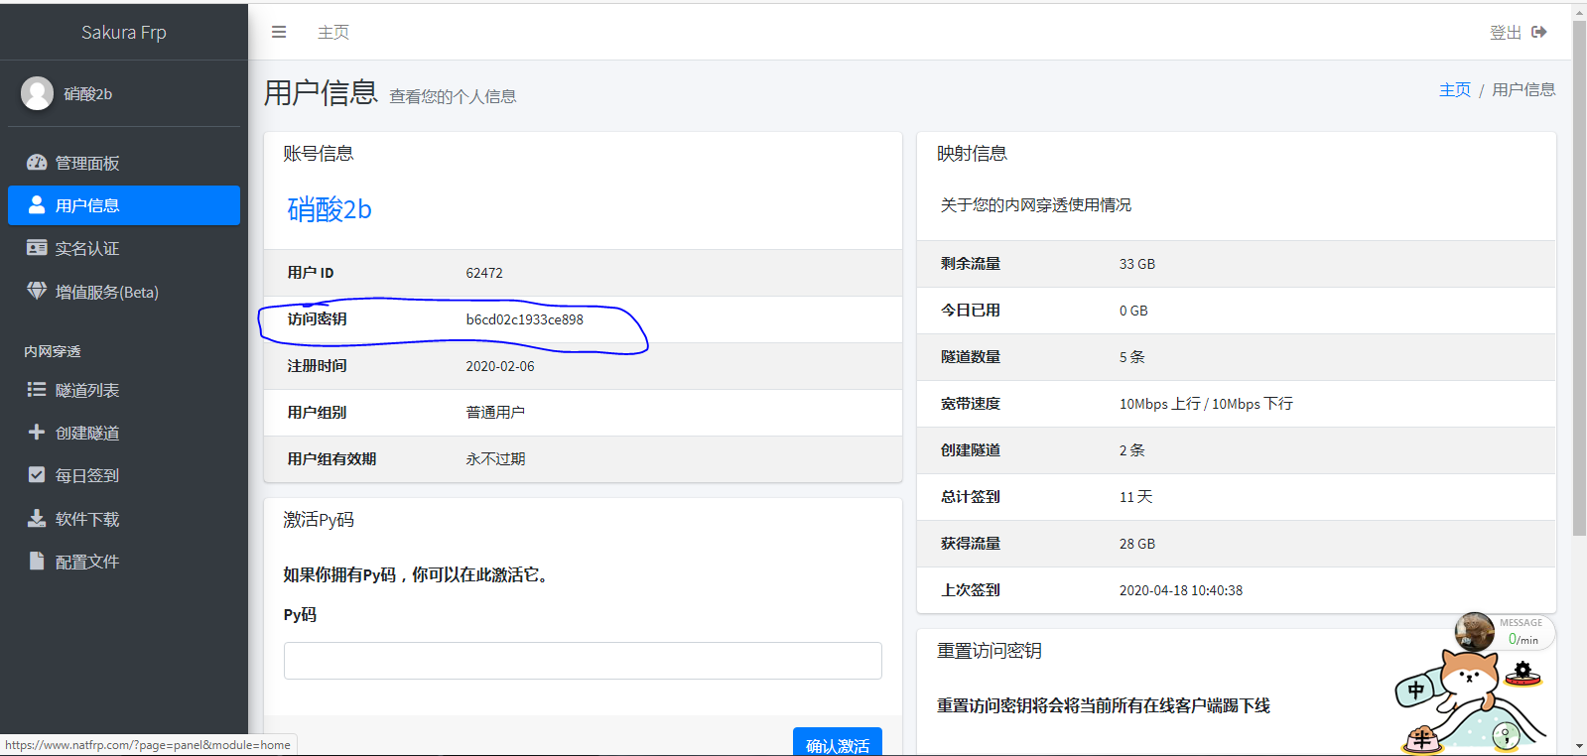Click the scrollbar up arrow
The height and width of the screenshot is (756, 1587).
[1579, 12]
